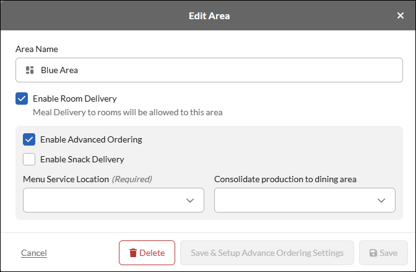Click the Cancel link
This screenshot has height=272, width=416.
[x=34, y=253]
